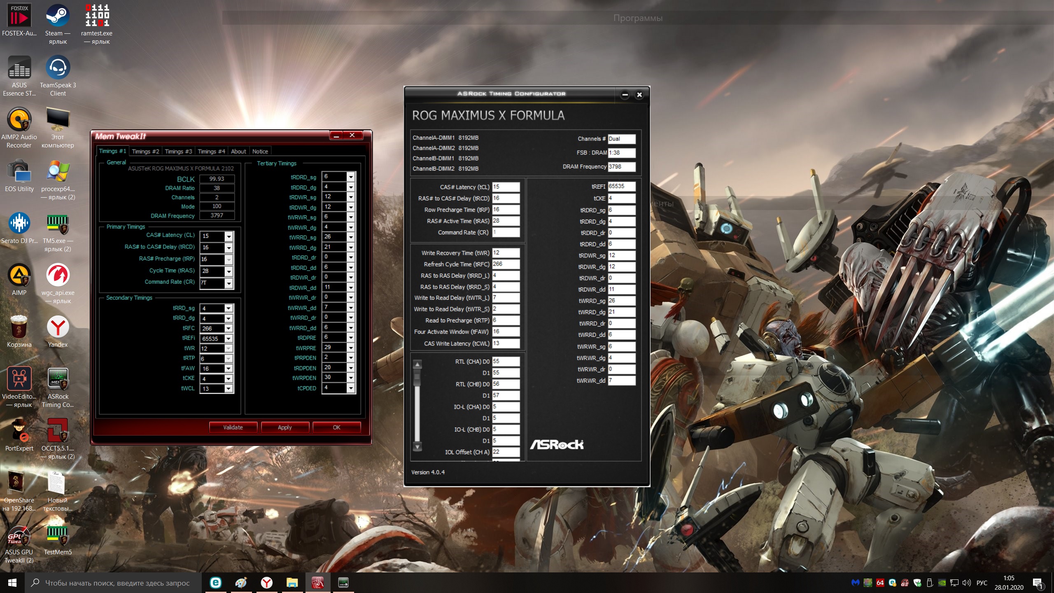The width and height of the screenshot is (1054, 593).
Task: Open the TestMem5 desktop icon
Action: click(x=58, y=535)
